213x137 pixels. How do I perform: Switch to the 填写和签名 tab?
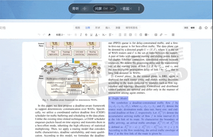point(131,28)
